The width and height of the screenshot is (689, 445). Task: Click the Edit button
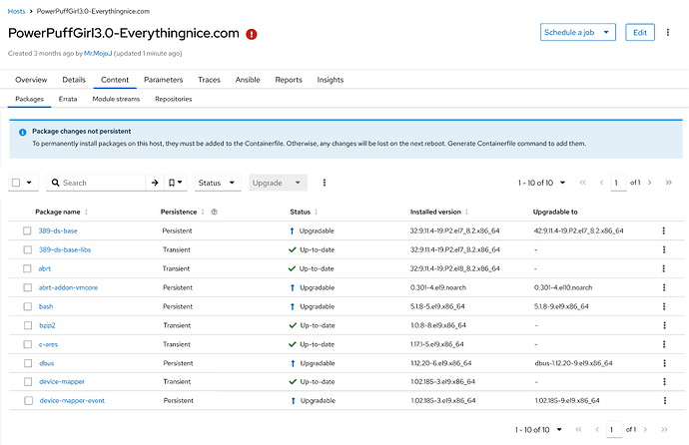coord(640,32)
